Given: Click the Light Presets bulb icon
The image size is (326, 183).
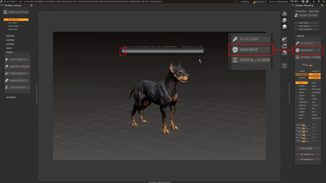Looking at the screenshot, I should tap(7, 60).
